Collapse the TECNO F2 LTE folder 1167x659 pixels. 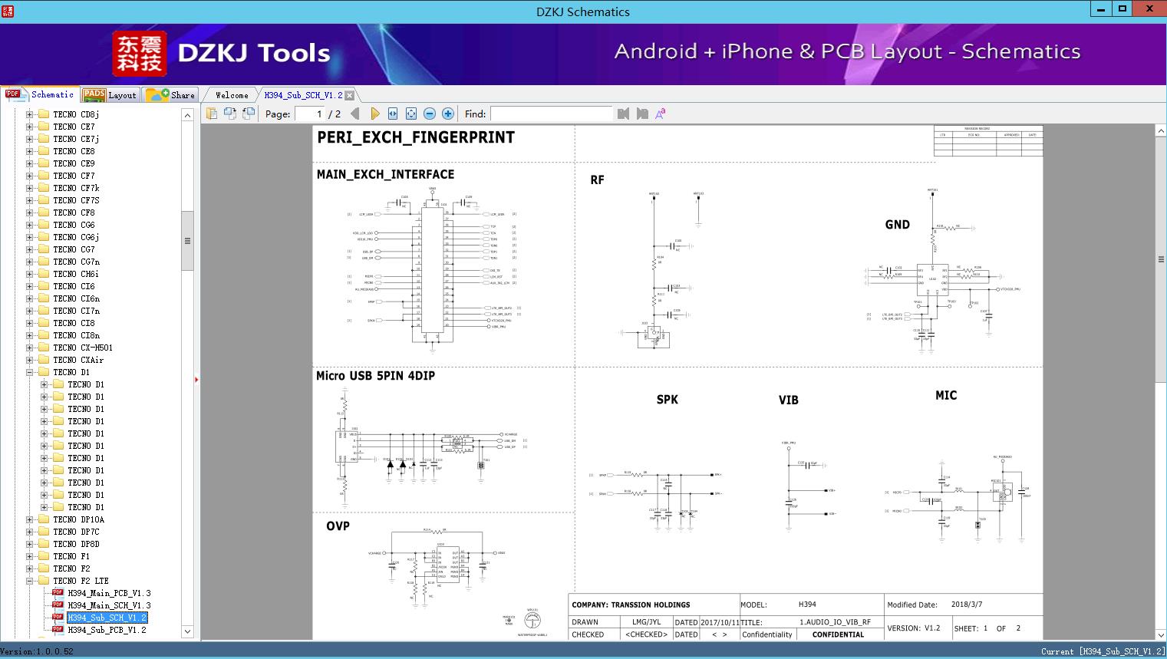coord(29,581)
